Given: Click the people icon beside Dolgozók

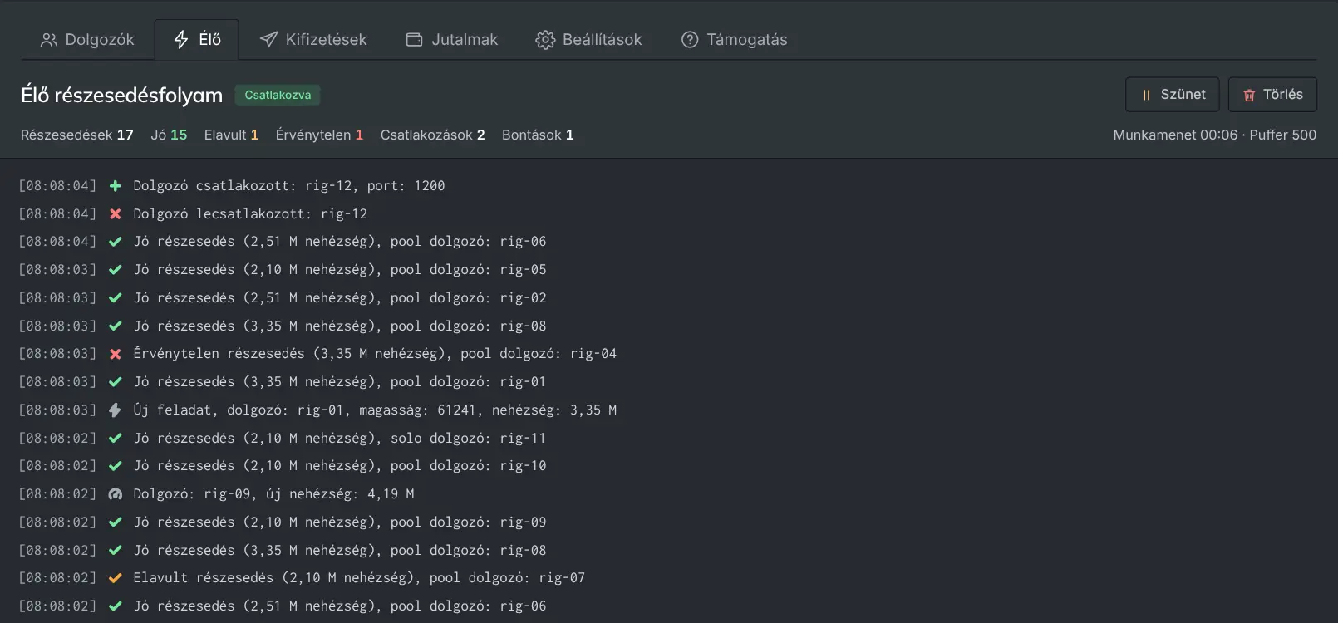Looking at the screenshot, I should [x=49, y=40].
